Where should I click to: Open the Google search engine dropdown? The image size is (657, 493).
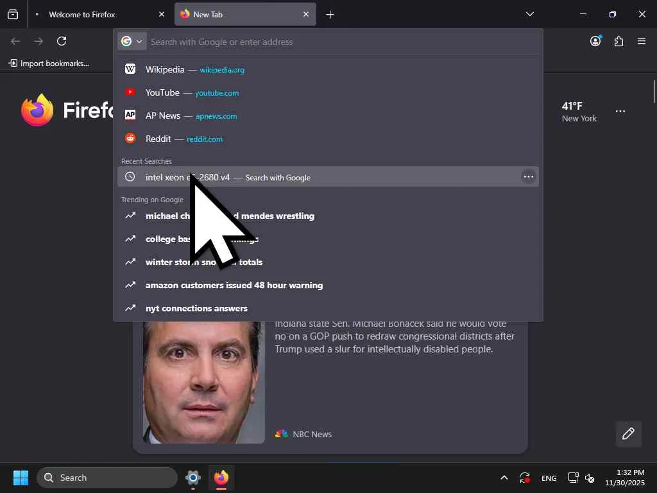132,42
